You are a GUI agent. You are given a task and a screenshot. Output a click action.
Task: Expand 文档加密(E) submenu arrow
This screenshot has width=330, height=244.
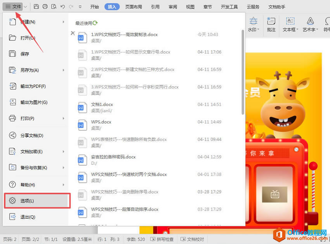[63, 152]
